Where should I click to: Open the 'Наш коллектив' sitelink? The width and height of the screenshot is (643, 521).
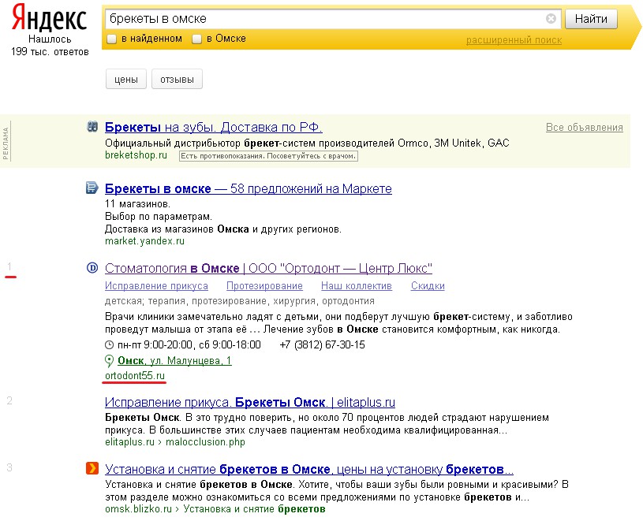tap(357, 286)
